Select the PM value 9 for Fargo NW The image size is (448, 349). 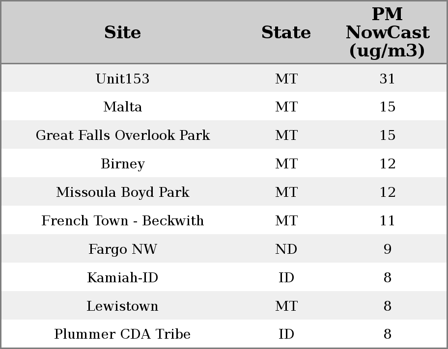coord(387,249)
